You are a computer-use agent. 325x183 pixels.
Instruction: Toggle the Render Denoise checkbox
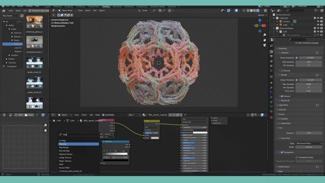(282, 96)
